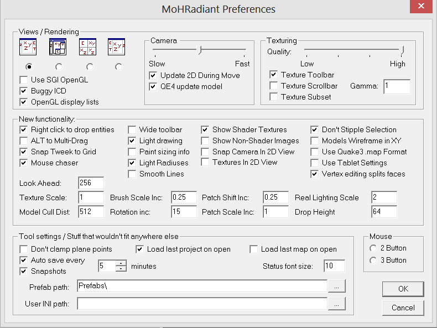Click the first view layout icon
Screen dimensions: 437x328
click(x=28, y=47)
